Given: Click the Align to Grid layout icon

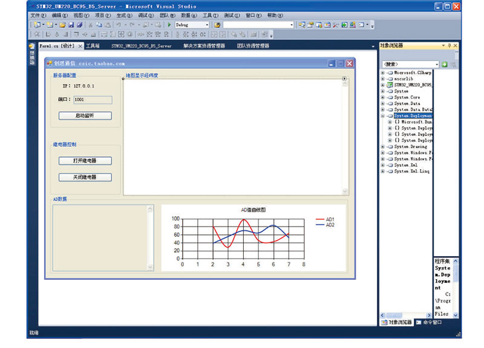Looking at the screenshot, I should (37, 34).
